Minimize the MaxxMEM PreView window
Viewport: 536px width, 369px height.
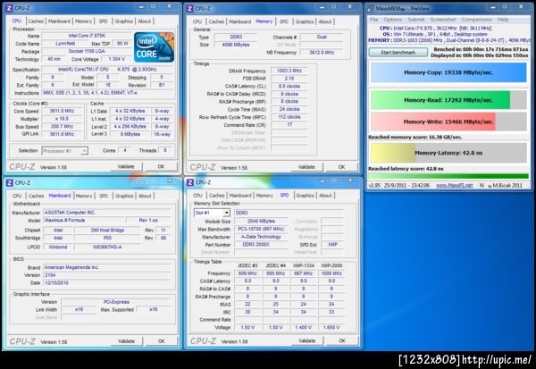click(x=492, y=7)
